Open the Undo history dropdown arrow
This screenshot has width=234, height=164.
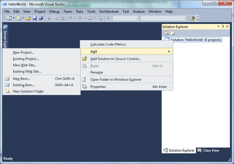[75, 18]
